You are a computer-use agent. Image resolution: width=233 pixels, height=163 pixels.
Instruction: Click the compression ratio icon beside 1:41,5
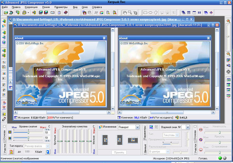177,117
